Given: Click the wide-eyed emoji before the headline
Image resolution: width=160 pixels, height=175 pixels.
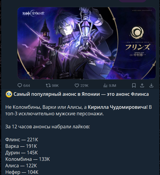Looking at the screenshot, I should pyautogui.click(x=9, y=94).
